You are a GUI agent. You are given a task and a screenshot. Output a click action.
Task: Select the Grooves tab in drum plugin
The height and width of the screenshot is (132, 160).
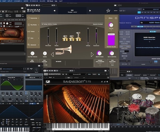tap(137, 75)
